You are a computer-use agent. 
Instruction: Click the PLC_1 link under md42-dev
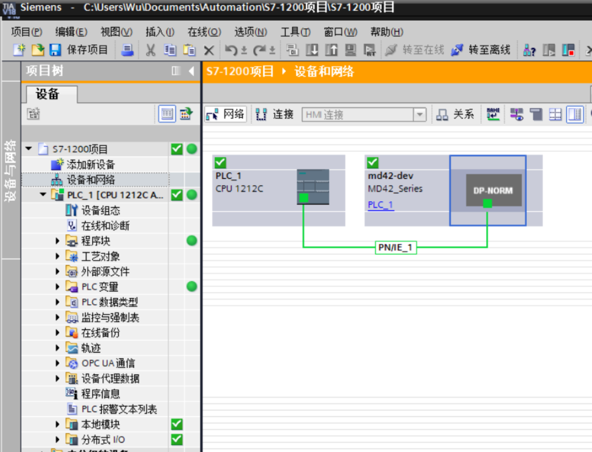tap(381, 205)
